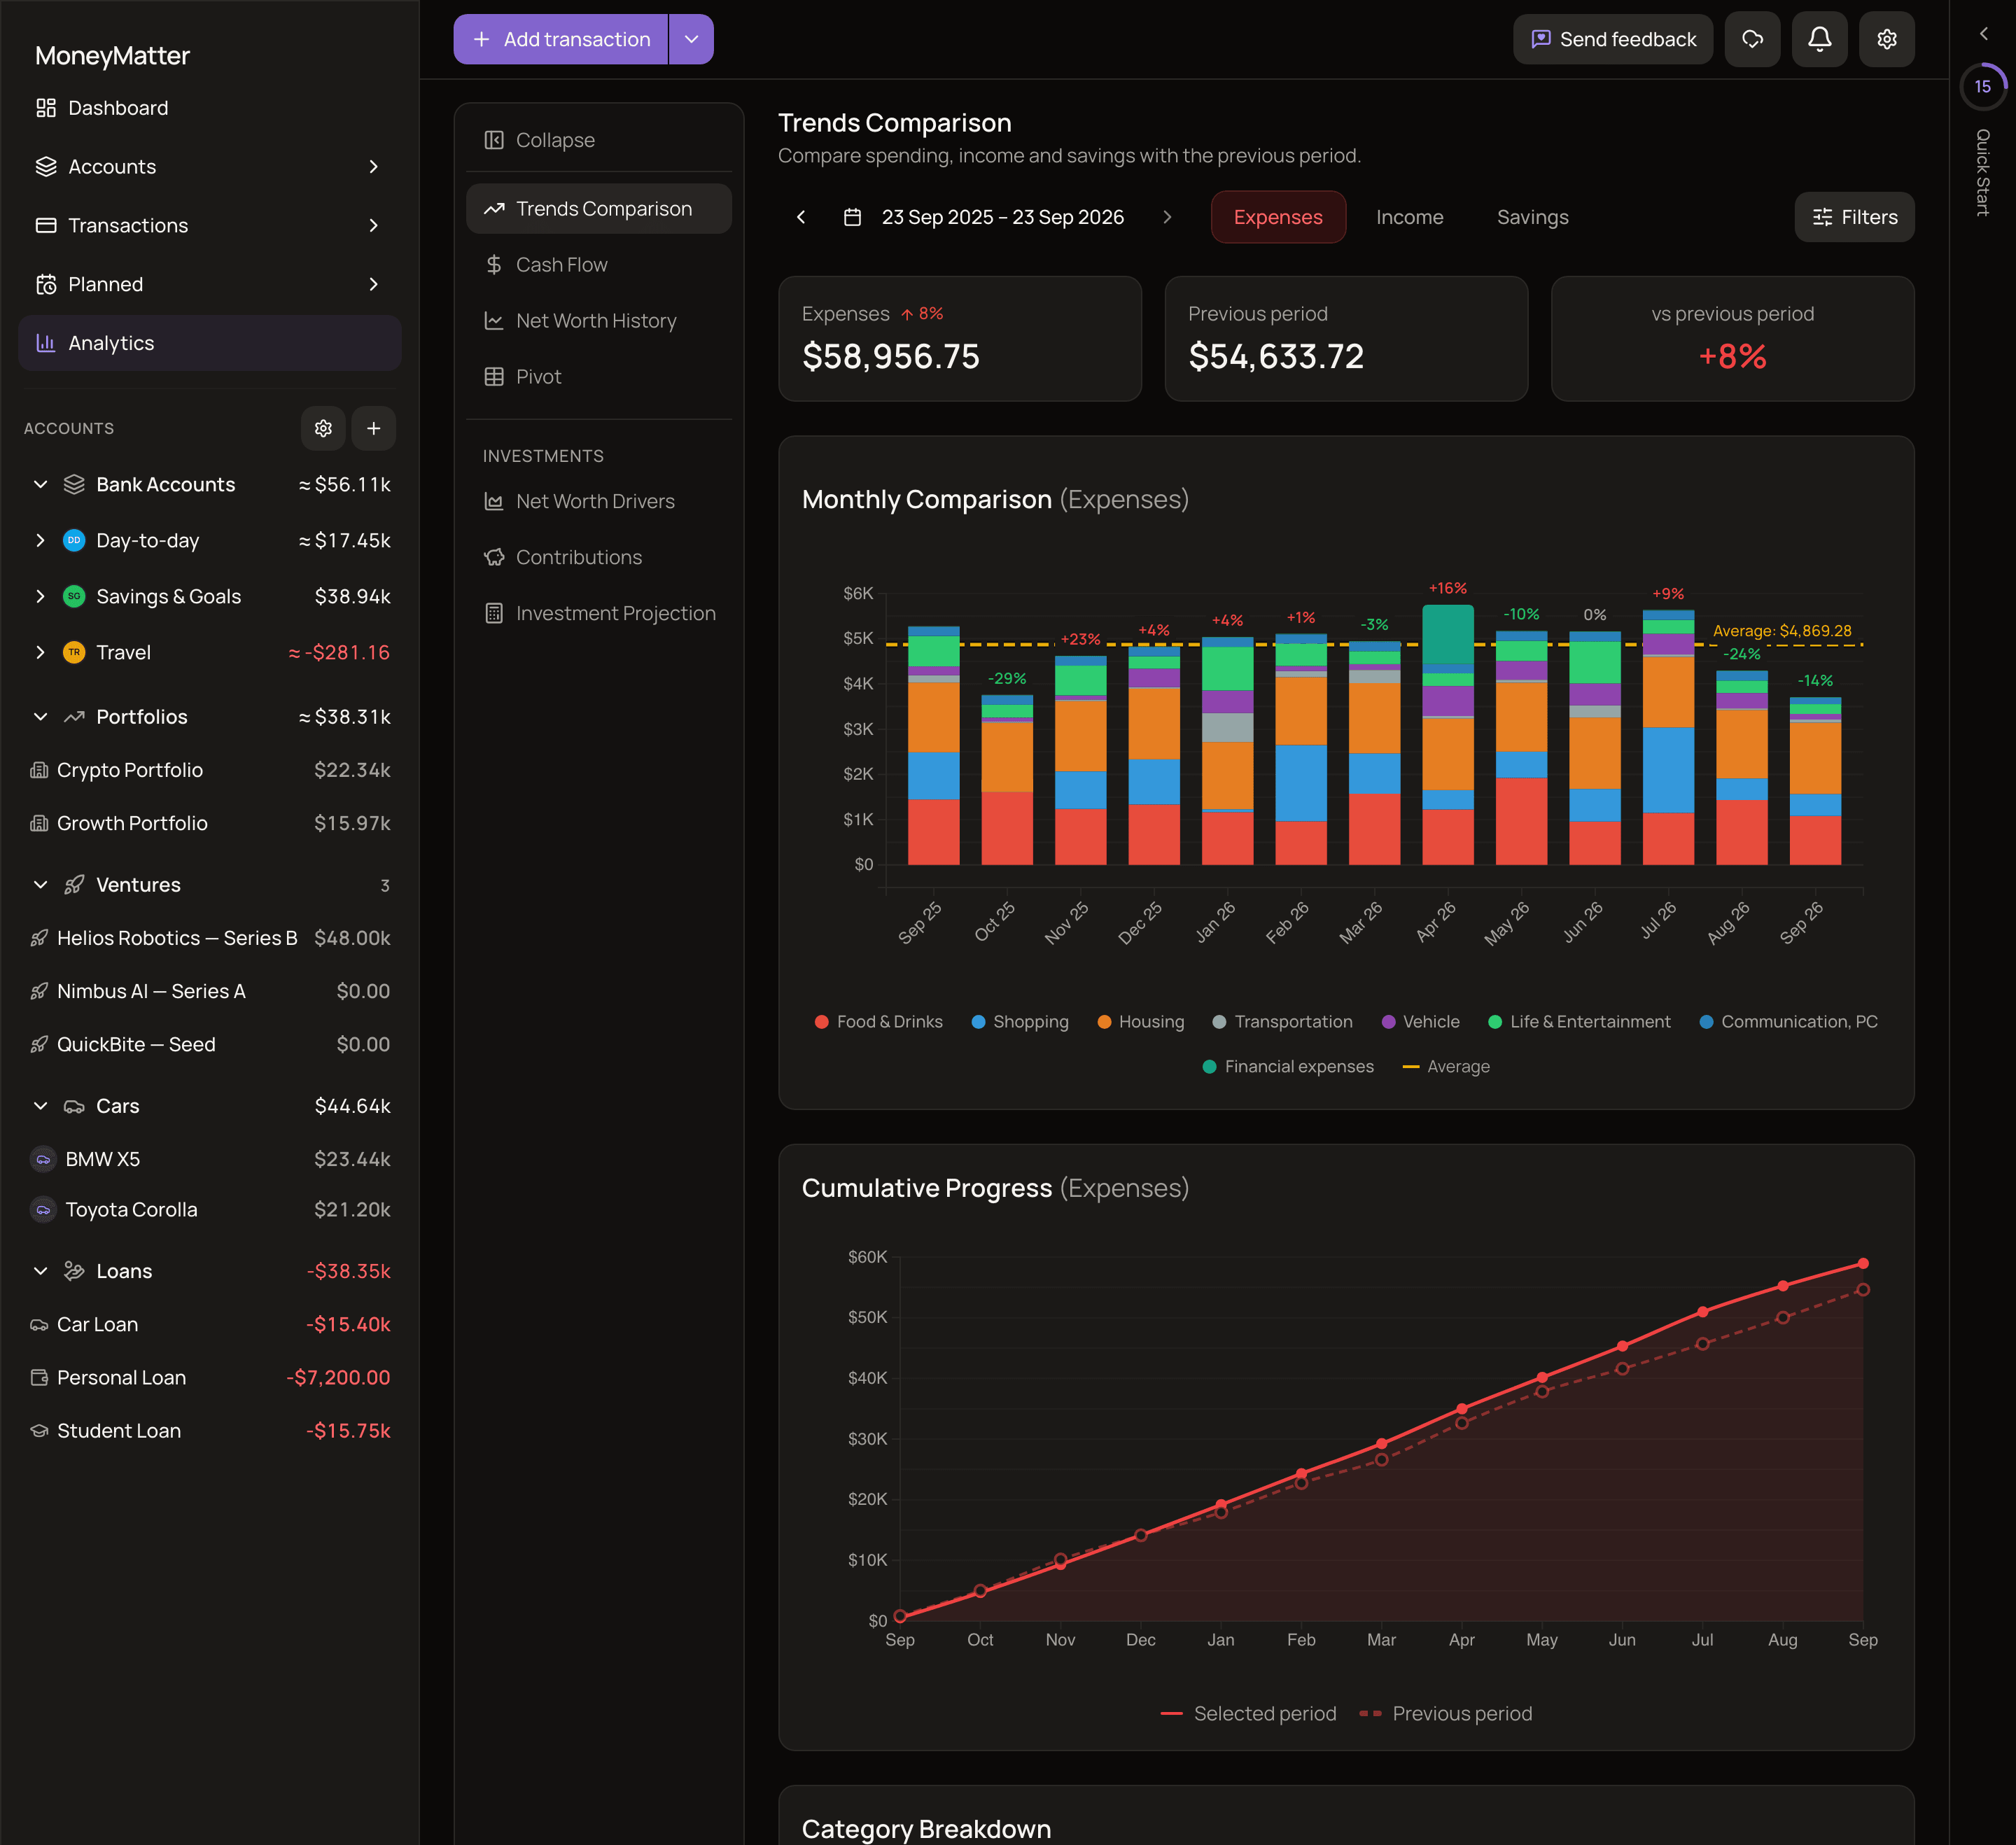Expand the Accounts menu chevron
This screenshot has height=1845, width=2016.
[373, 167]
